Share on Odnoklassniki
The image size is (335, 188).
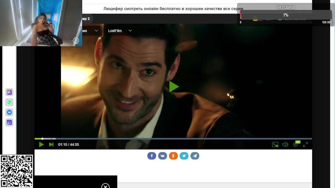173,156
